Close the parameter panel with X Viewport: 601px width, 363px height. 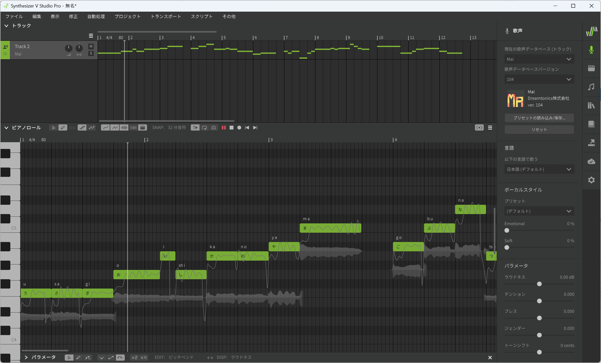click(490, 358)
